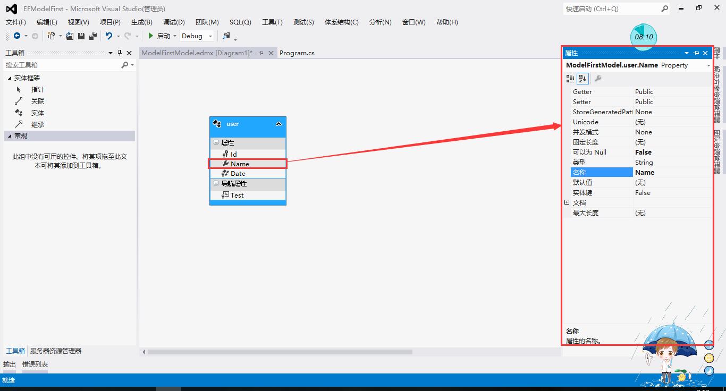Open the 文件(F) menu
Viewport: 726px width, 391px height.
(16, 22)
